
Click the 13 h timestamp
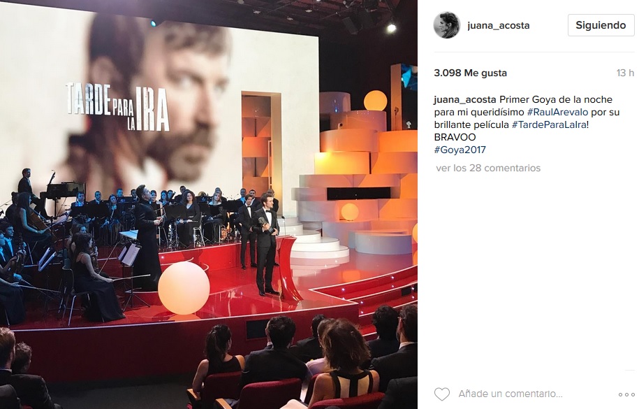[x=625, y=73]
